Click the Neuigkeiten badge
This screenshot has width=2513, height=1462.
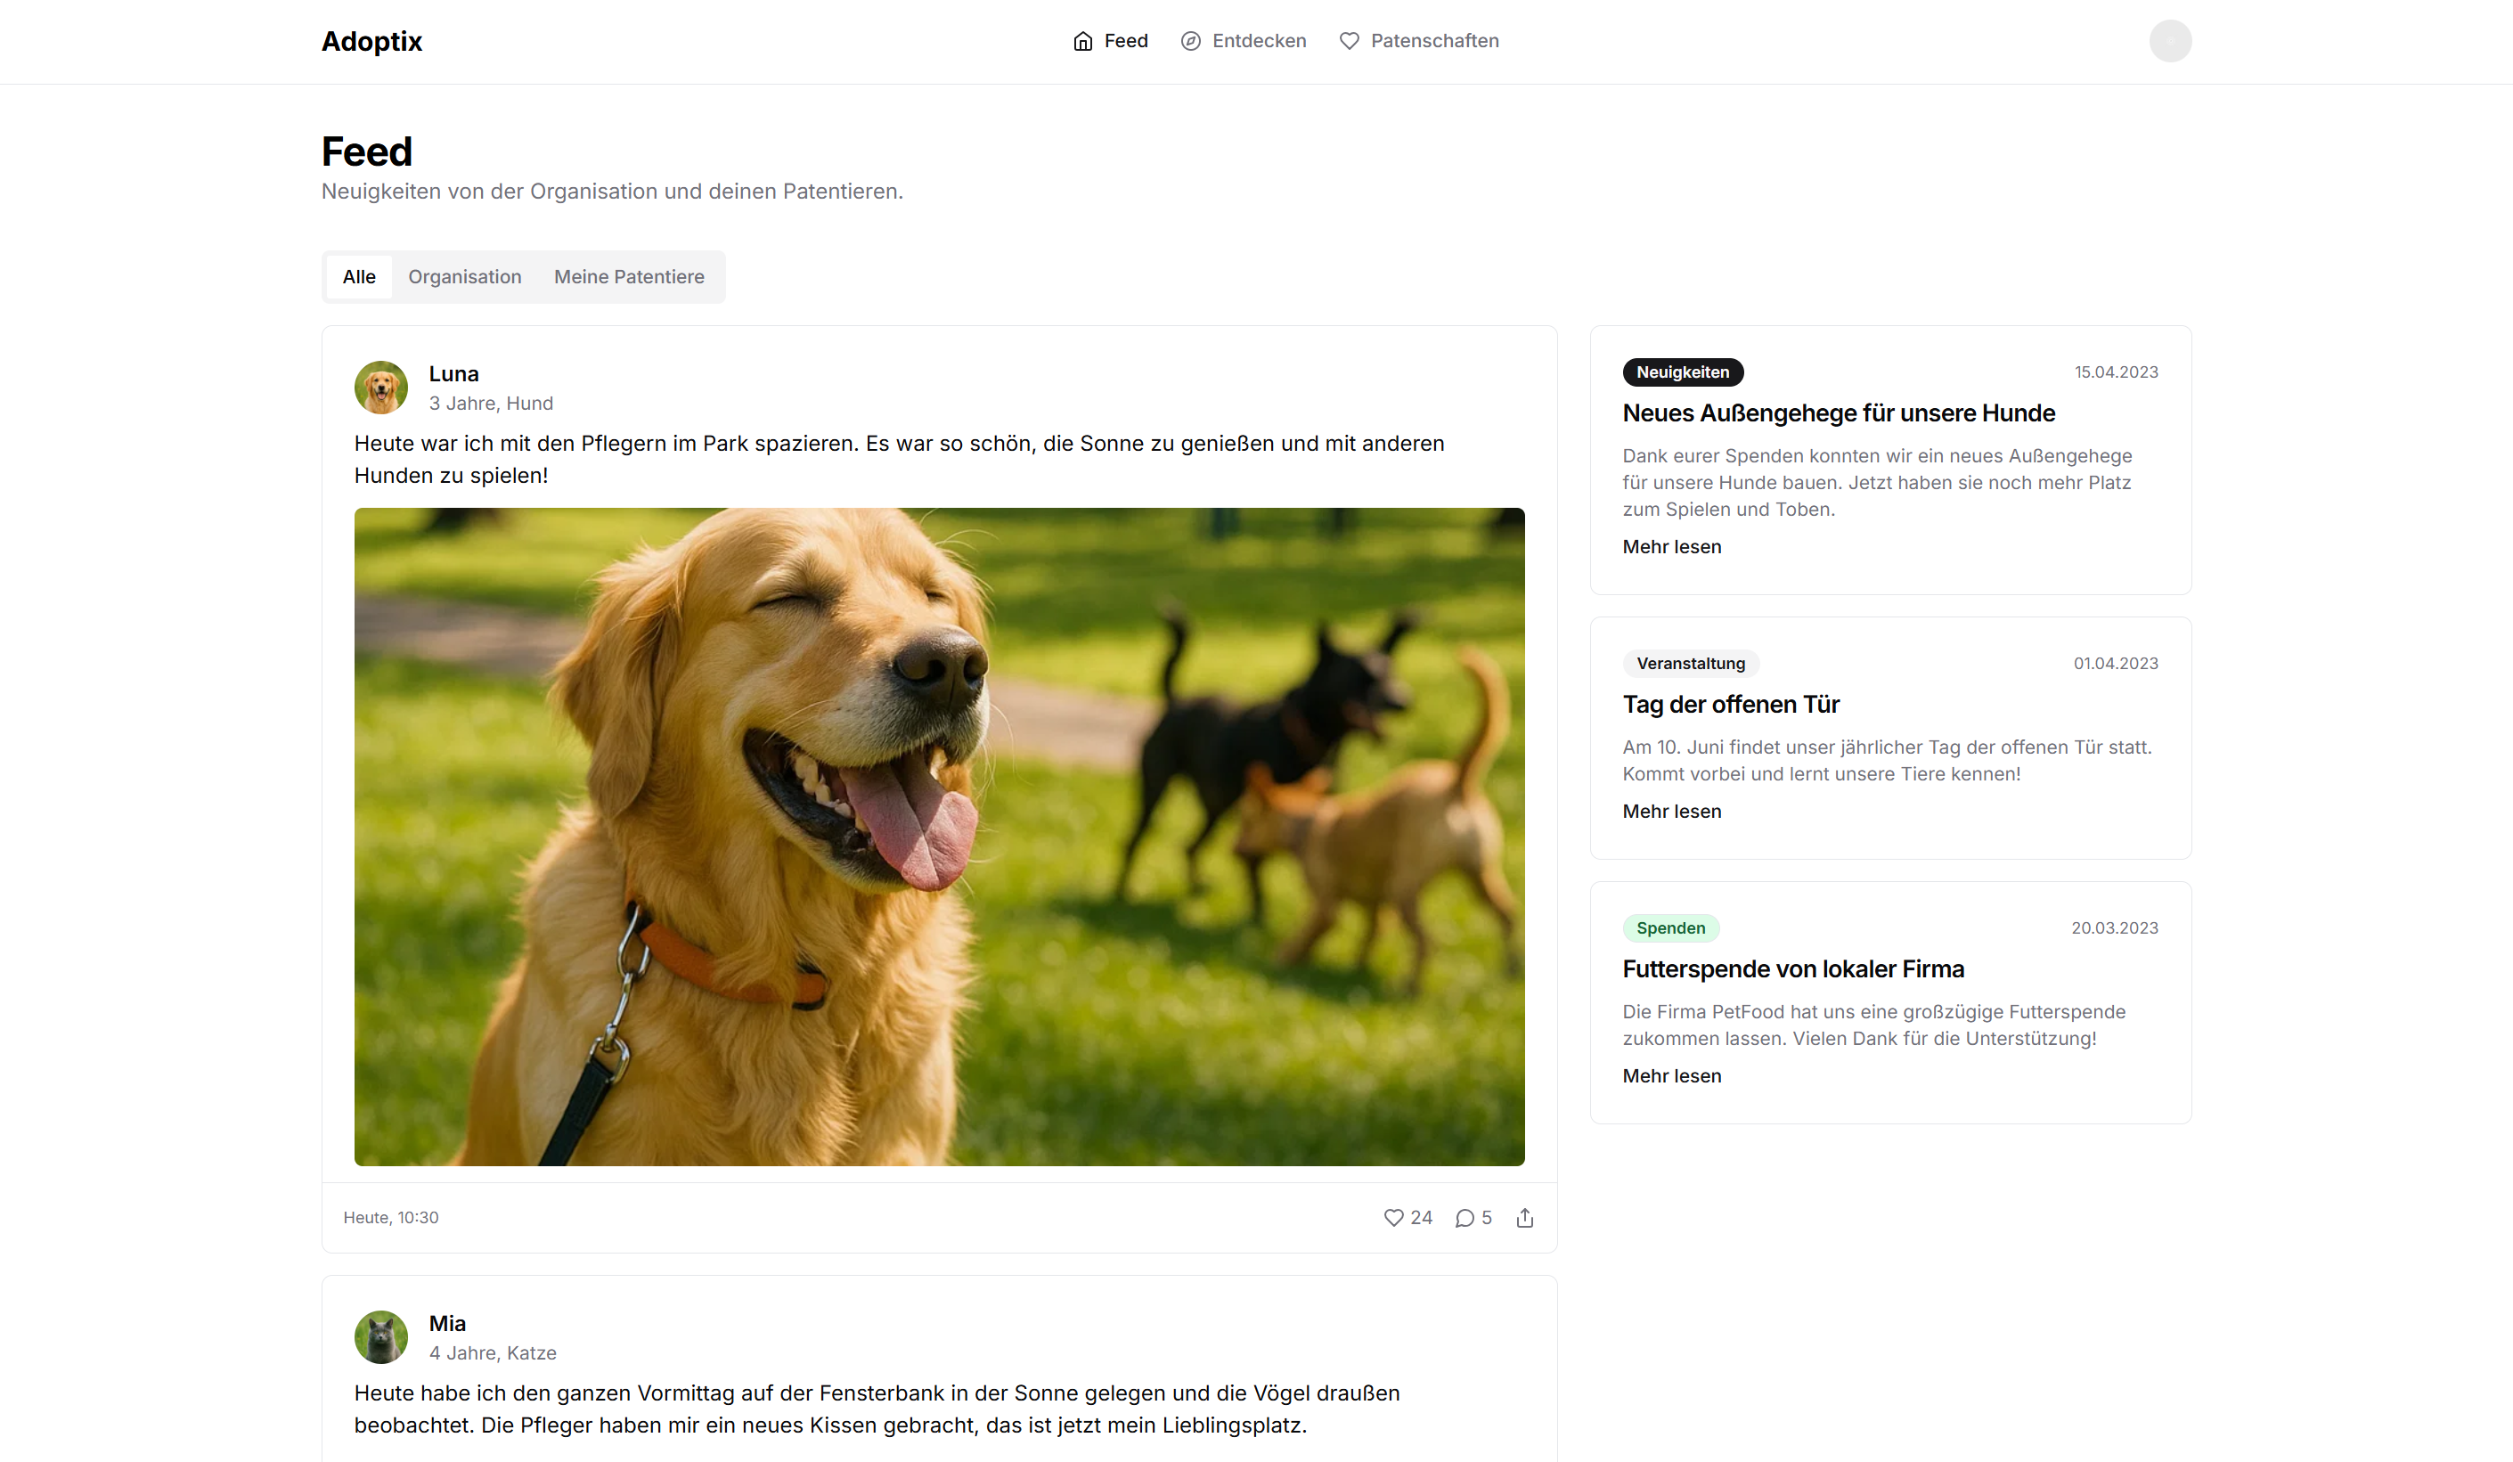1683,372
